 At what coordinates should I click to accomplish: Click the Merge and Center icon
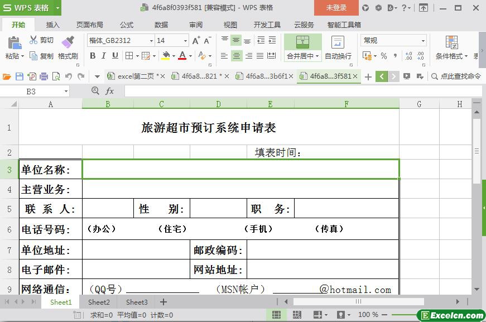pyautogui.click(x=302, y=42)
